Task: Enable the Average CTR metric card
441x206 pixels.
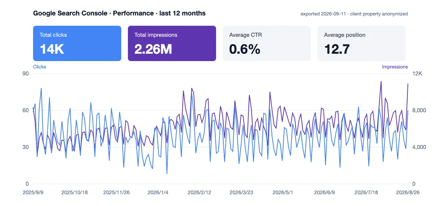Action: coord(267,43)
